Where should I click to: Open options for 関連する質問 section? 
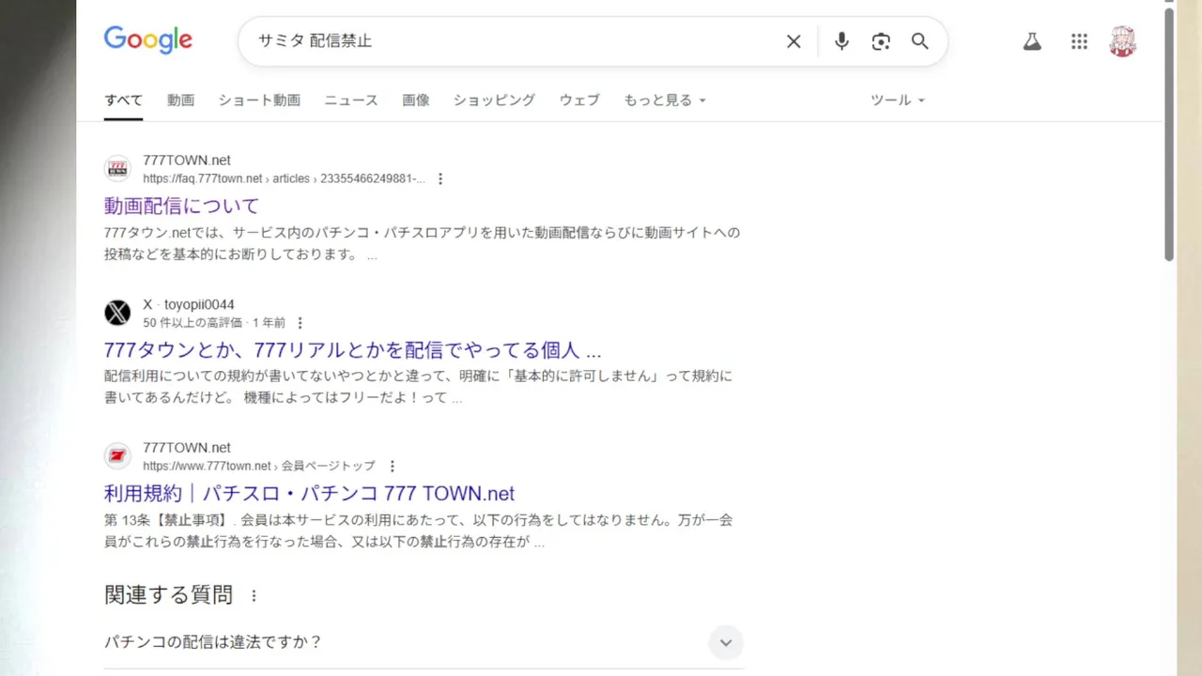point(254,595)
